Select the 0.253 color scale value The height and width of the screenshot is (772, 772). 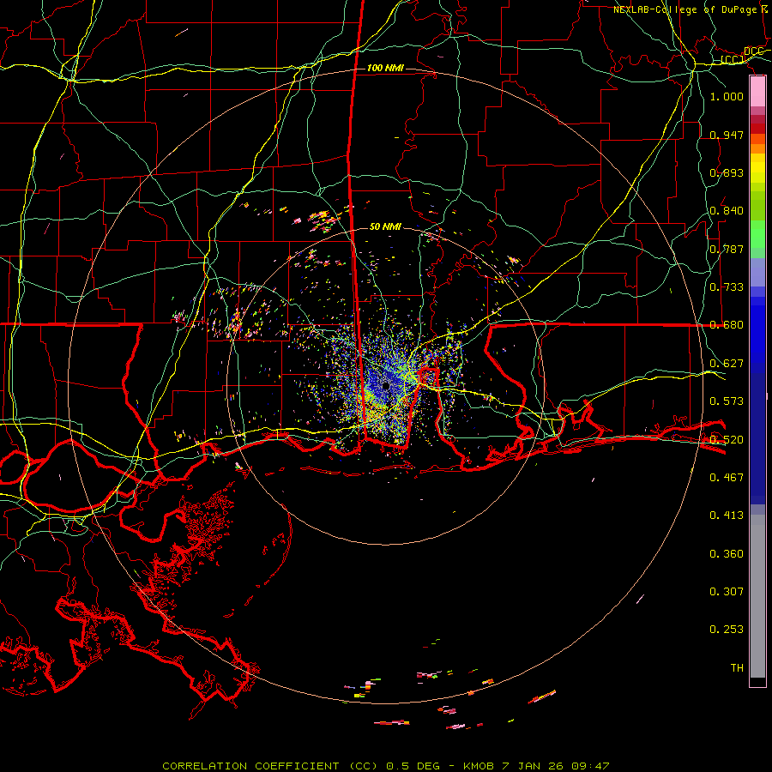[727, 630]
